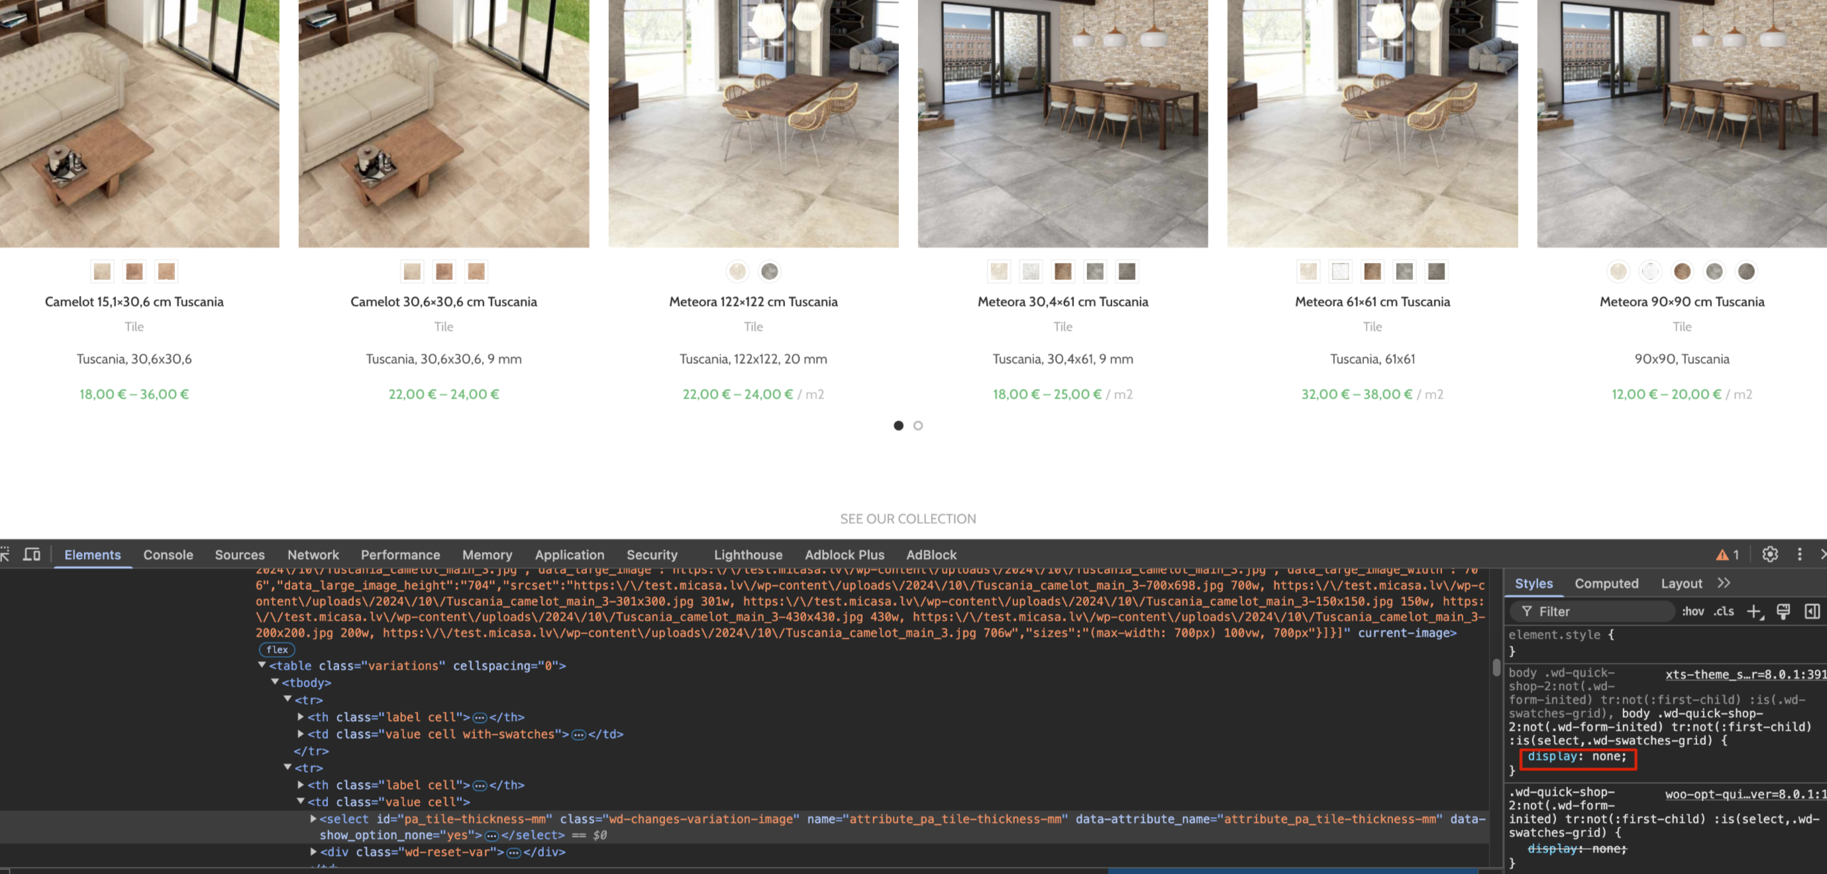
Task: Switch to the Styles pane tab
Action: [1534, 583]
